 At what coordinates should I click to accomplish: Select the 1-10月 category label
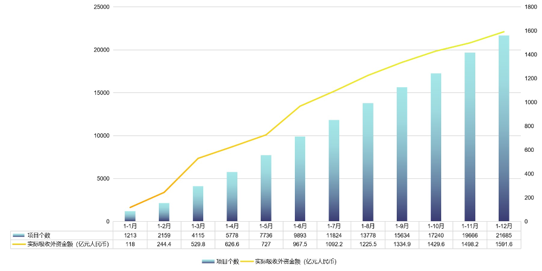coord(436,226)
